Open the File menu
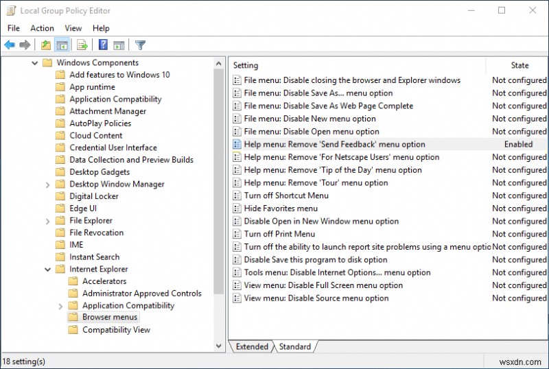This screenshot has height=369, width=549. (14, 28)
